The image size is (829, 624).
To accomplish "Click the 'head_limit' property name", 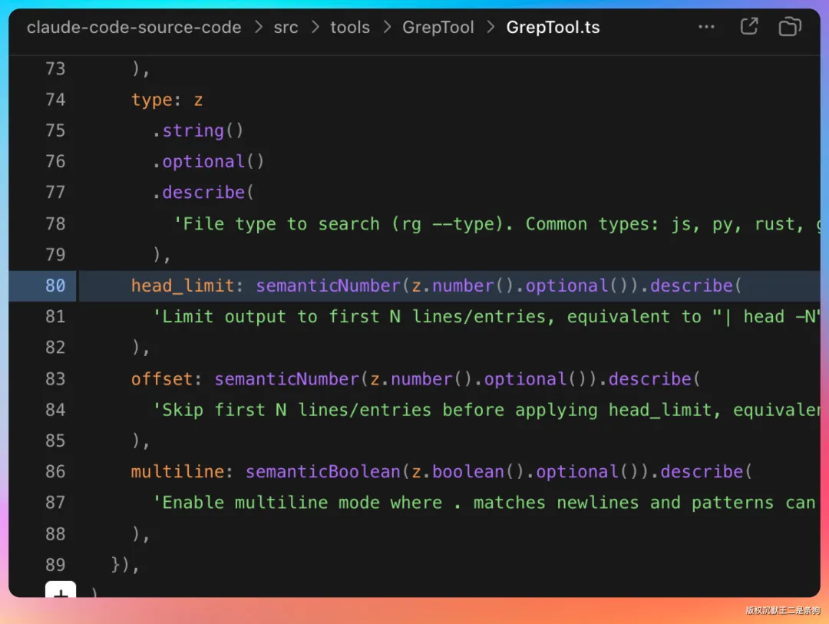I will tap(183, 286).
